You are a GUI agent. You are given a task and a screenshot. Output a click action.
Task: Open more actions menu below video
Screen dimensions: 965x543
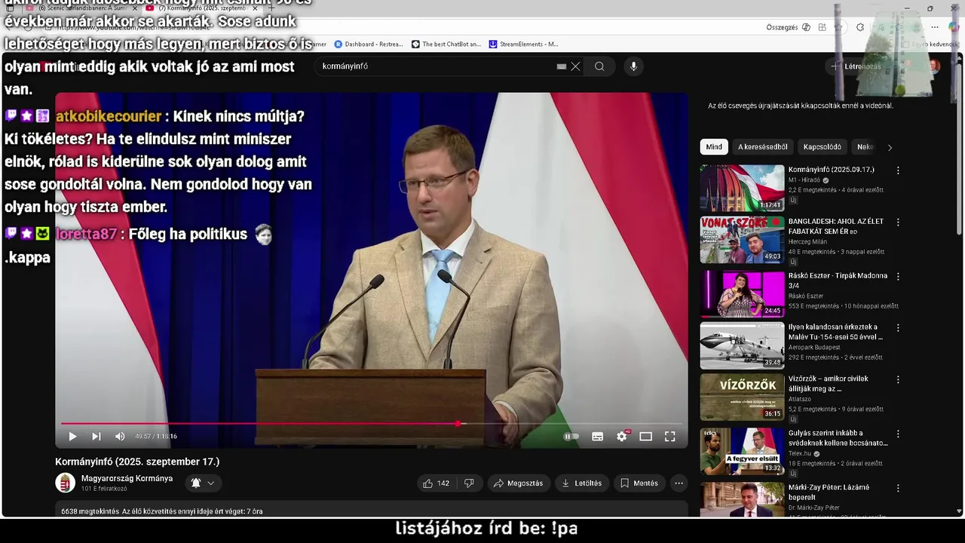click(679, 483)
